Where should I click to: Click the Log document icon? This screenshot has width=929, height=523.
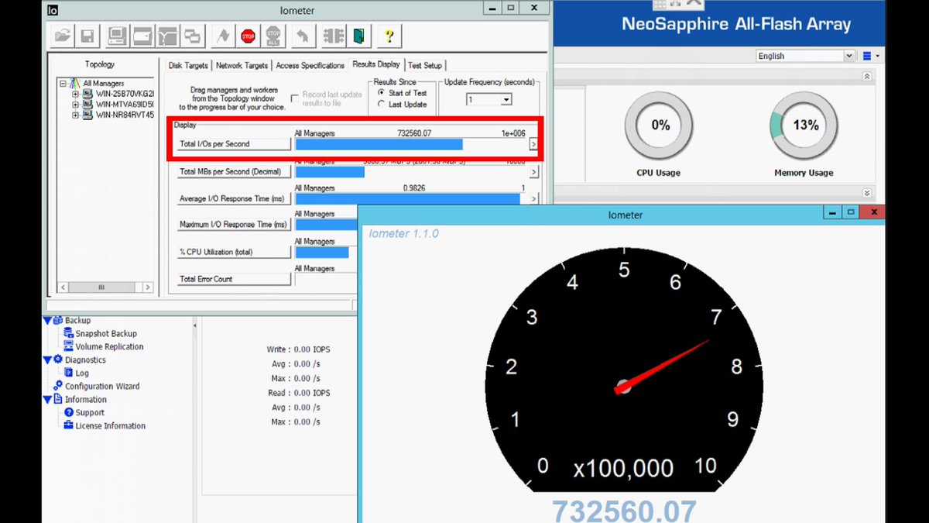click(69, 373)
